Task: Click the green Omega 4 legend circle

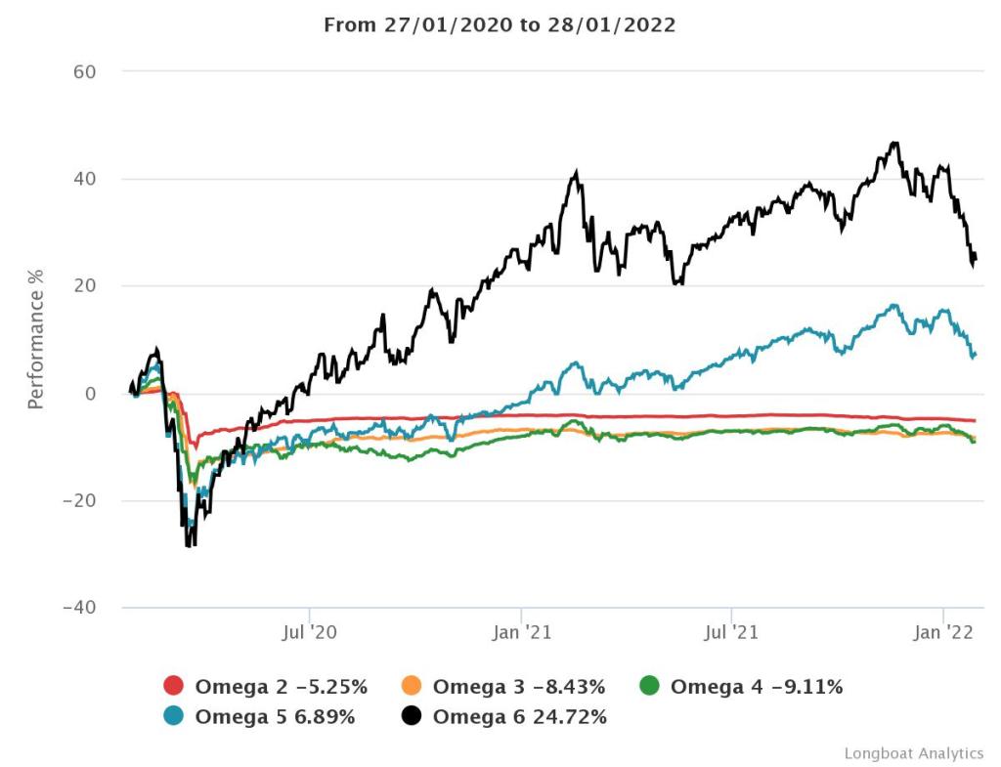Action: pos(650,687)
